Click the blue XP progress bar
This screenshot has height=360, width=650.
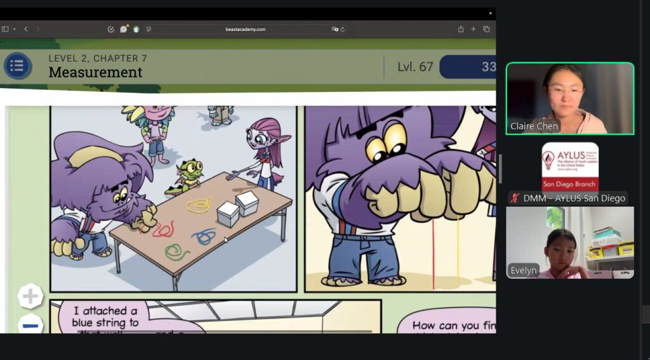pyautogui.click(x=468, y=67)
